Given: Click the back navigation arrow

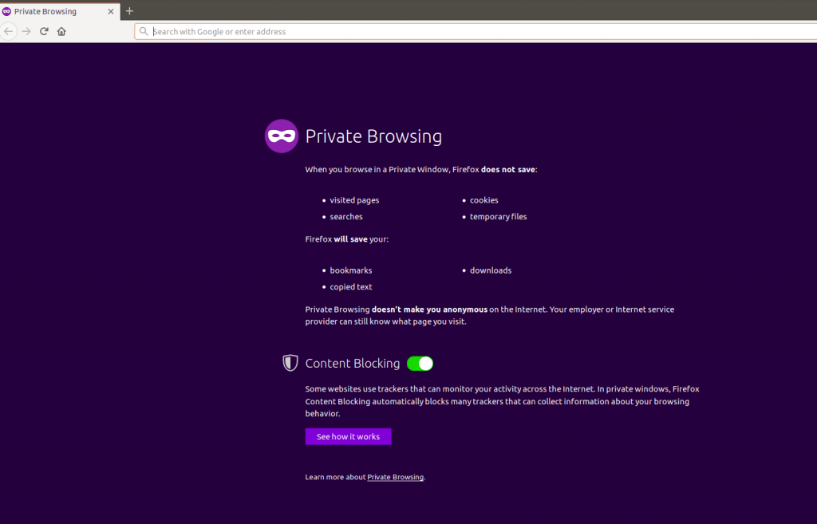Looking at the screenshot, I should 8,31.
